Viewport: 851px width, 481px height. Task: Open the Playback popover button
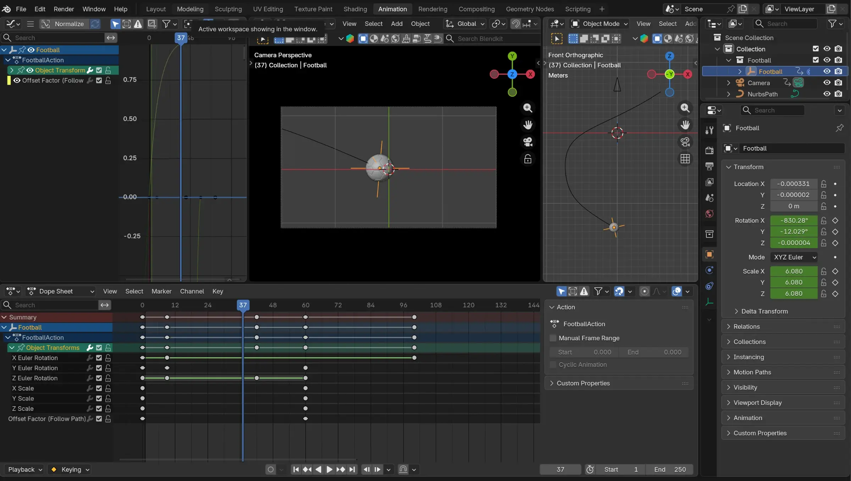pyautogui.click(x=25, y=470)
